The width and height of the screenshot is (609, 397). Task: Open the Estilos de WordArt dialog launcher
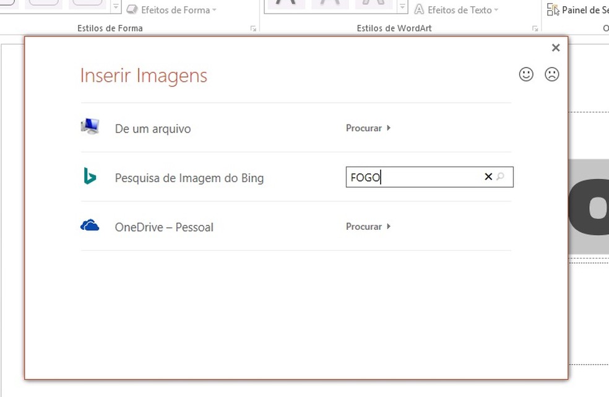(x=535, y=28)
